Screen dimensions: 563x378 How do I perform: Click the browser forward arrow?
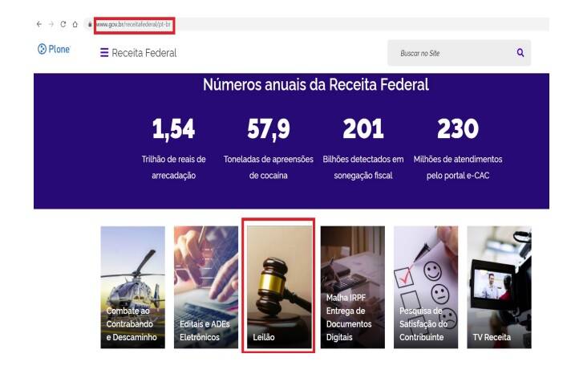tap(51, 24)
